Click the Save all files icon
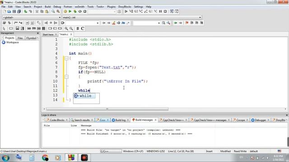 (19, 11)
